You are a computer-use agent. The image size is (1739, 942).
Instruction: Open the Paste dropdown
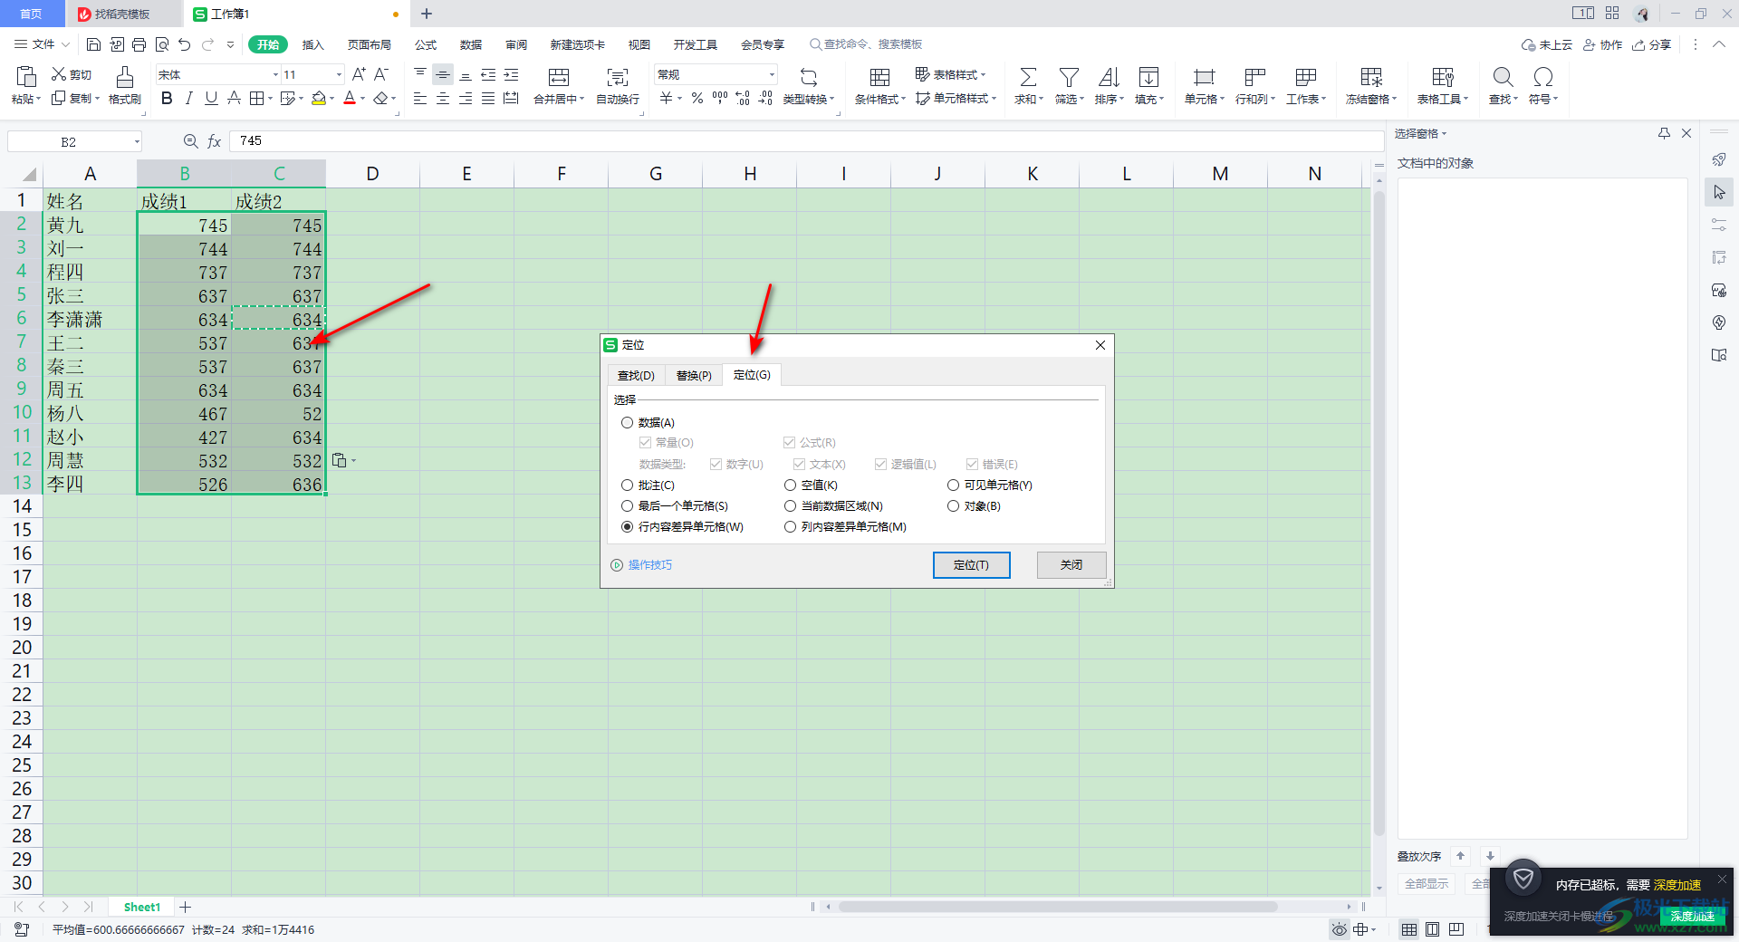[25, 100]
